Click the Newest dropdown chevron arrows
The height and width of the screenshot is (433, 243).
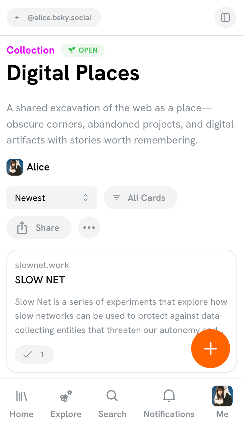click(x=86, y=198)
